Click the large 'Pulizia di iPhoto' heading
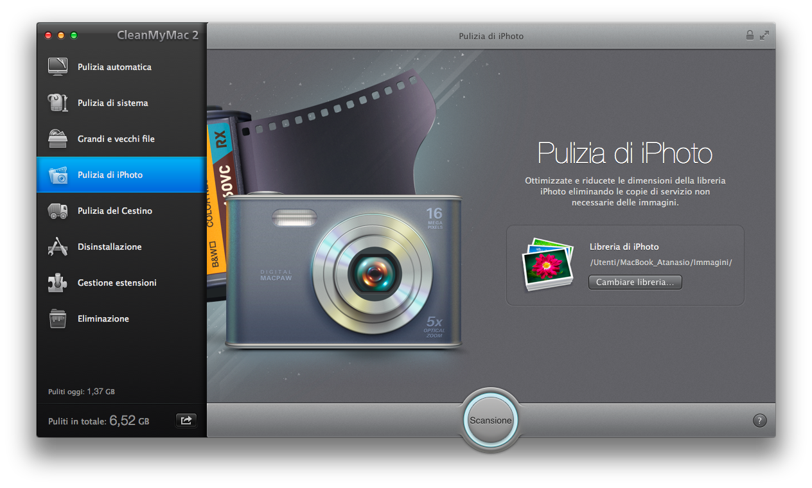 [625, 154]
